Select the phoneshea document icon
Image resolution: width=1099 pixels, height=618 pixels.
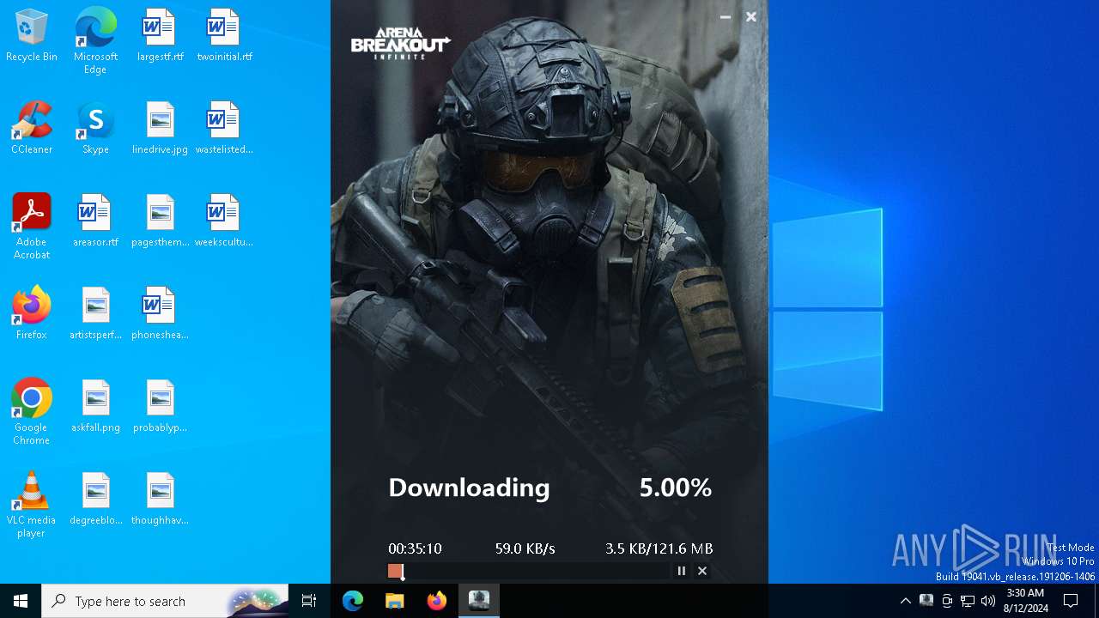(160, 314)
